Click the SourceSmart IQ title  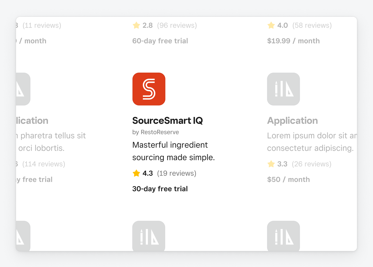coord(168,121)
